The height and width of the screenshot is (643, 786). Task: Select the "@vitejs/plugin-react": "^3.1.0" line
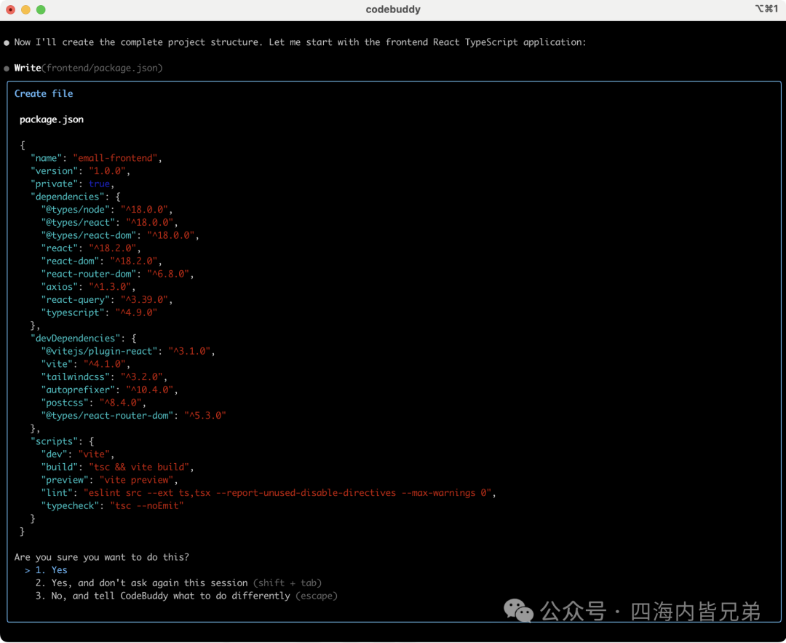coord(128,352)
